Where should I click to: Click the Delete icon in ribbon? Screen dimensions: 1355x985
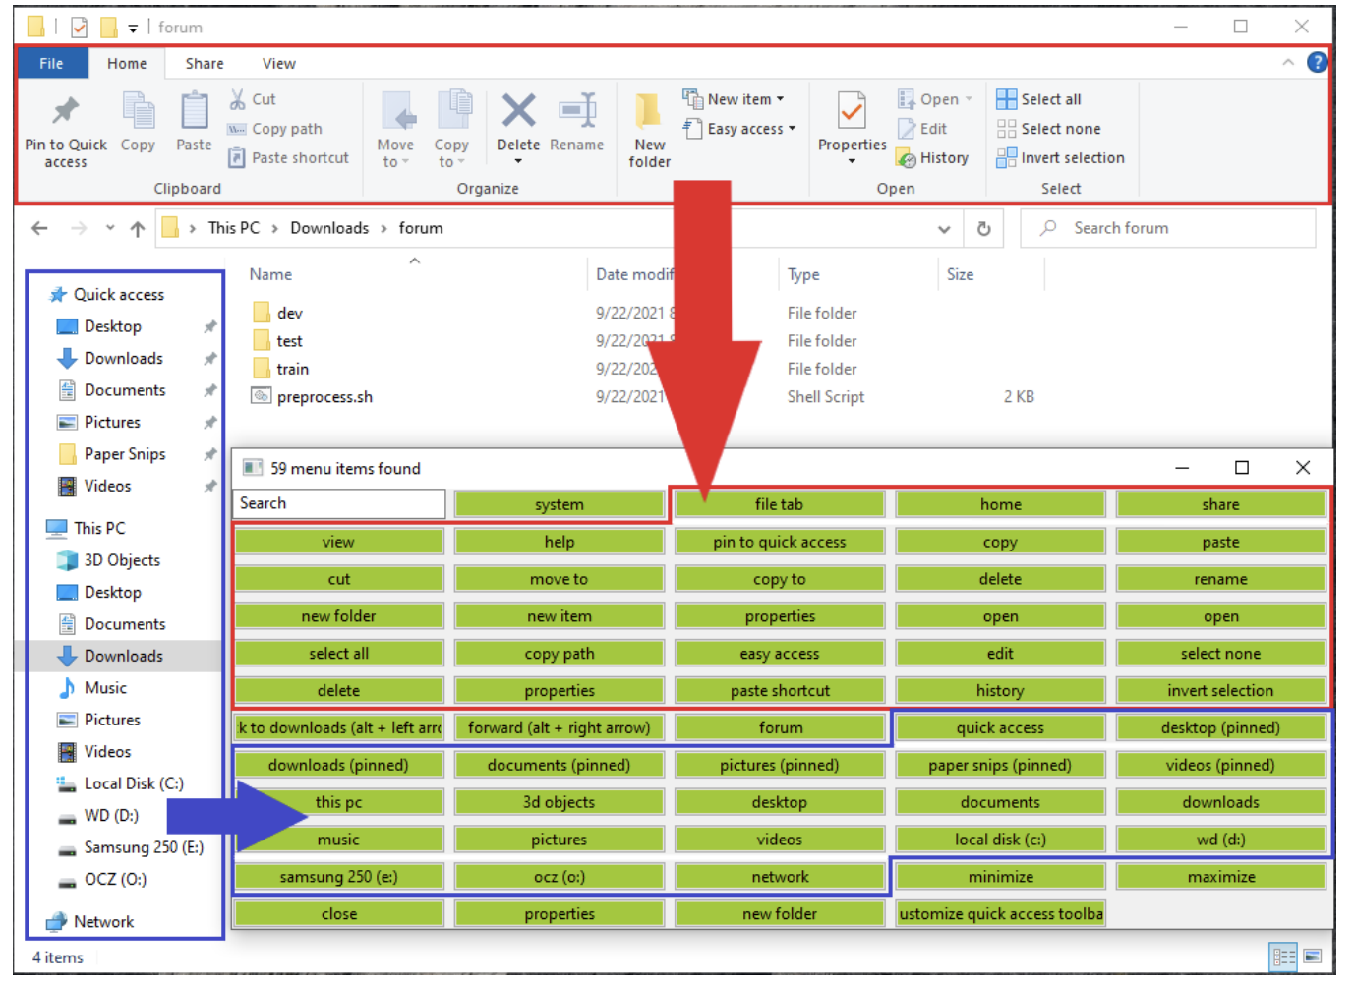518,112
